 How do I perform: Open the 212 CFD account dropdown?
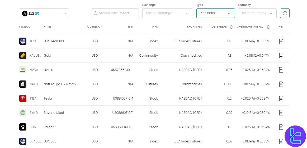44,13
